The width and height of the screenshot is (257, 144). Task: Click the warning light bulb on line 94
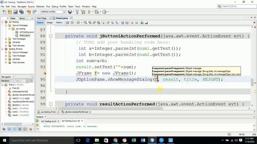45,73
